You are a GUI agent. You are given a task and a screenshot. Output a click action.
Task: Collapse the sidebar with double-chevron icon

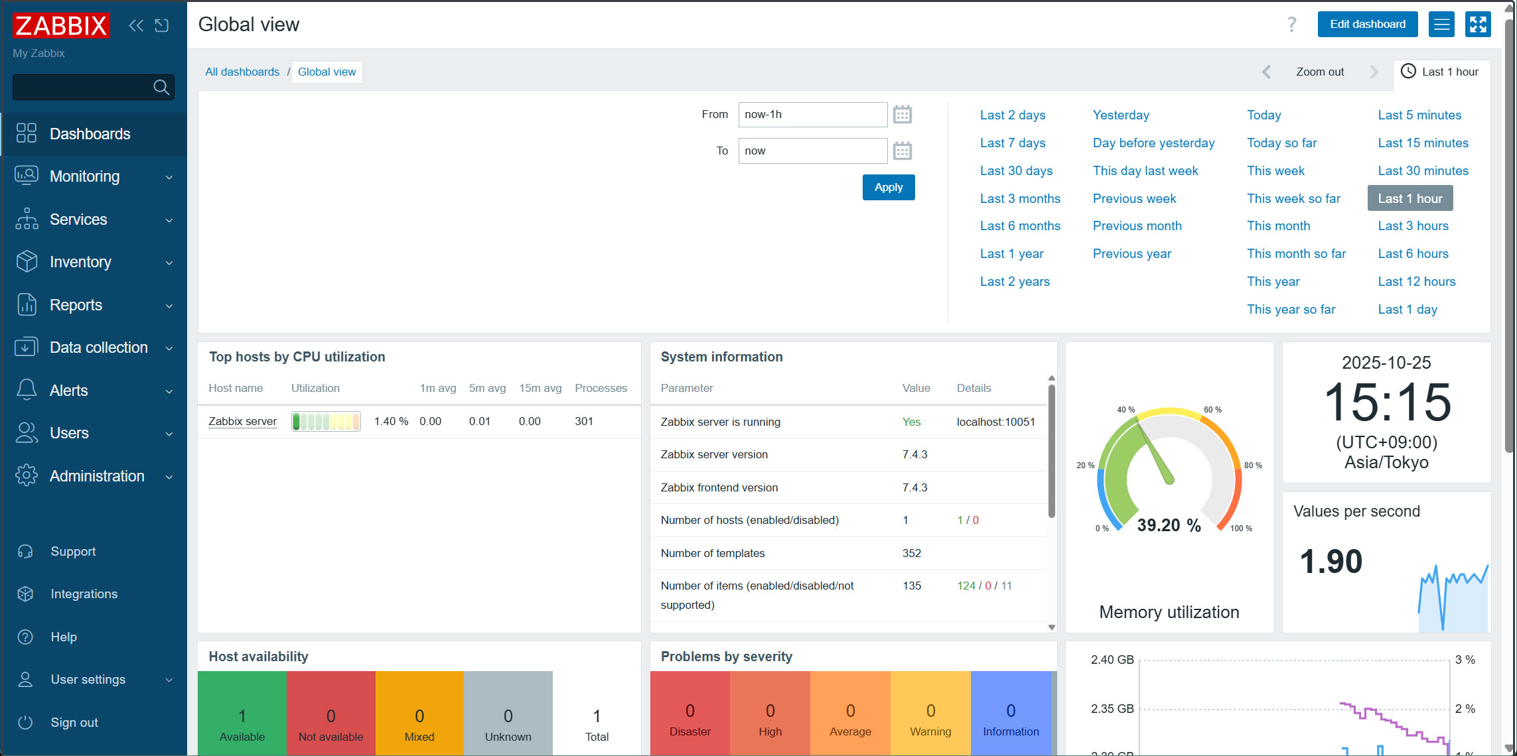coord(136,25)
